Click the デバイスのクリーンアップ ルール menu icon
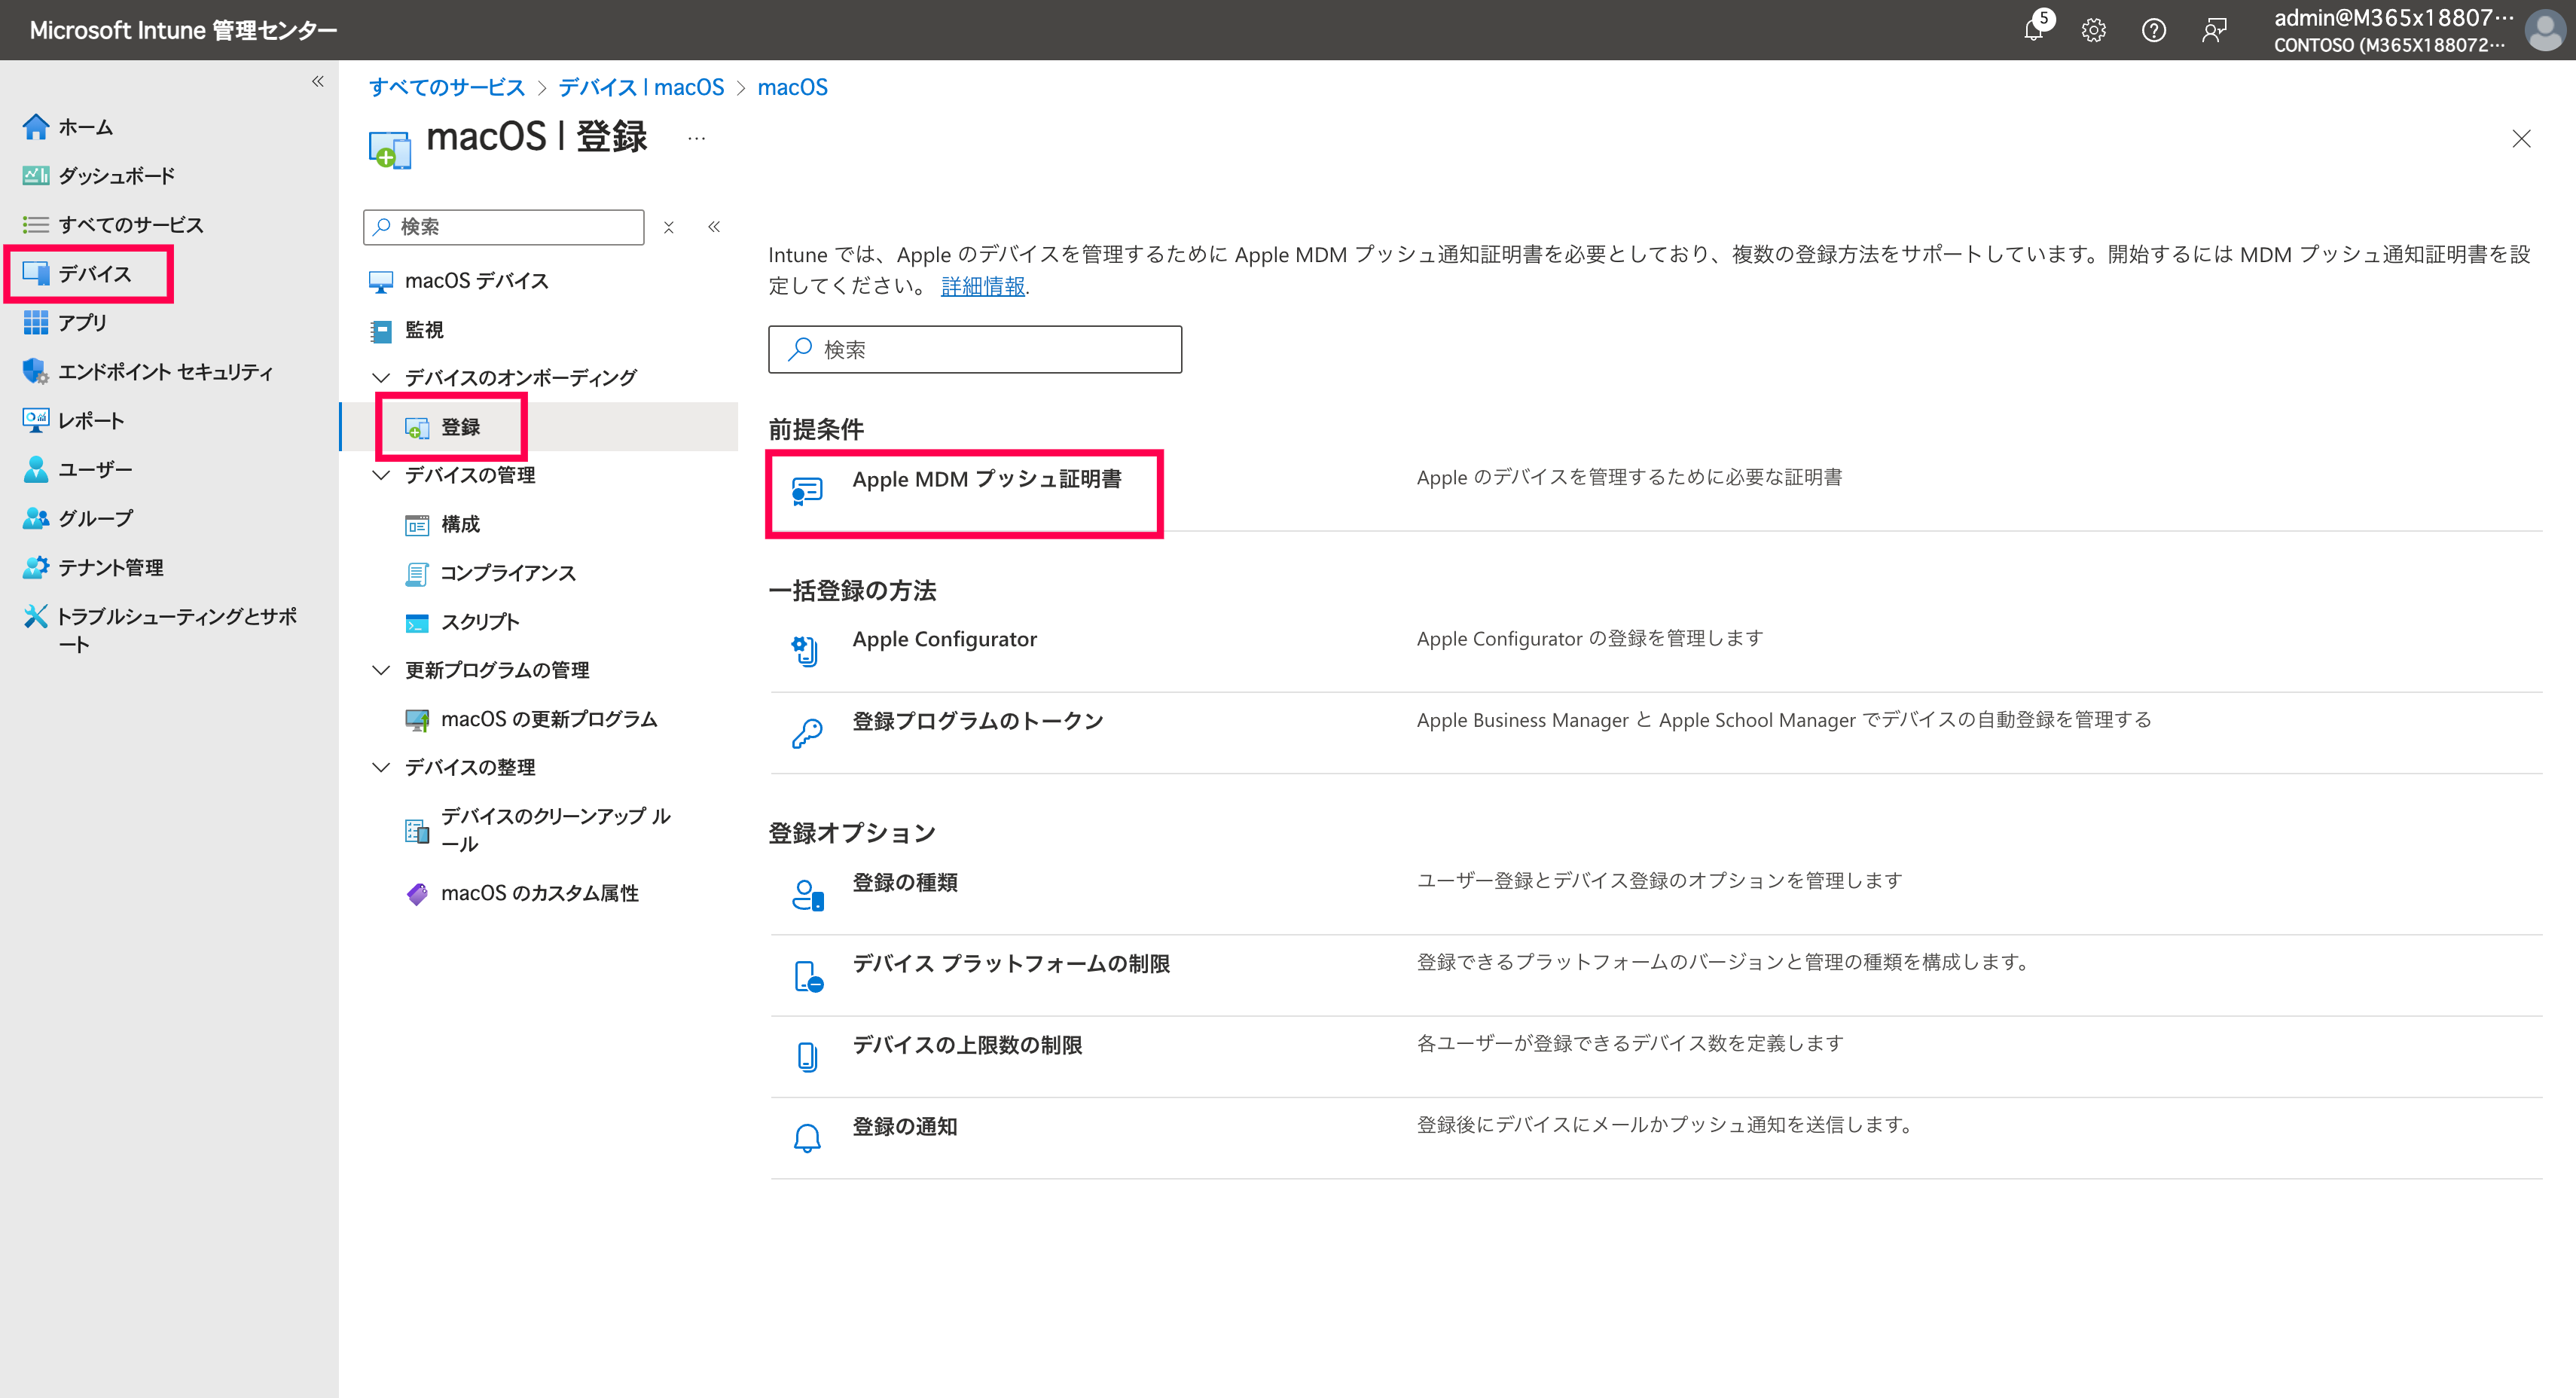The height and width of the screenshot is (1398, 2576). pyautogui.click(x=417, y=830)
